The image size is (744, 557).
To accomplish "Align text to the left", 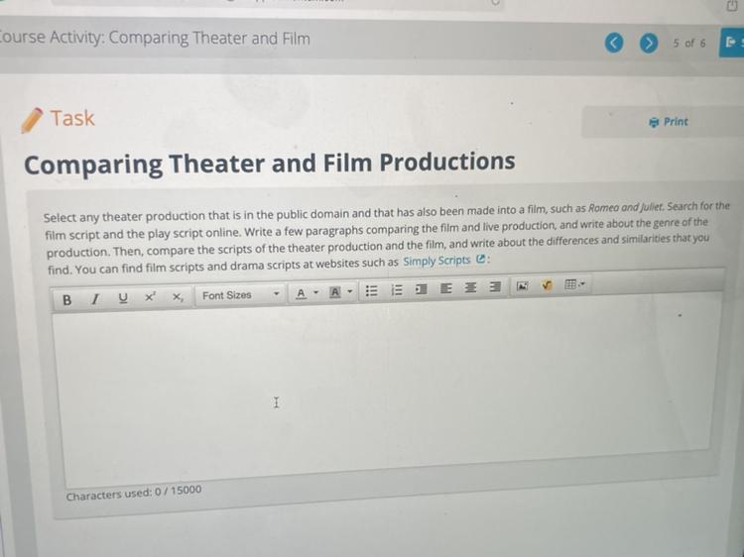I will (x=445, y=287).
